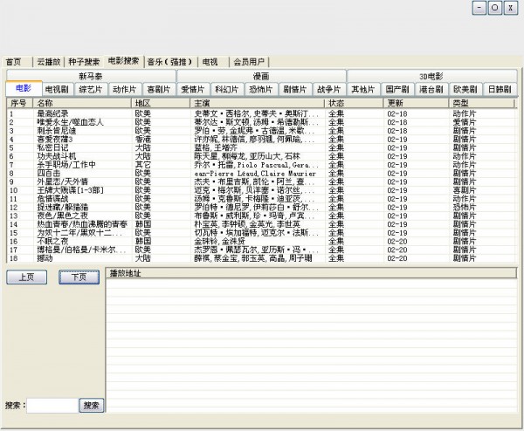Screen dimensions: 524x431
Task: Open the 首页 tab
Action: pos(14,62)
